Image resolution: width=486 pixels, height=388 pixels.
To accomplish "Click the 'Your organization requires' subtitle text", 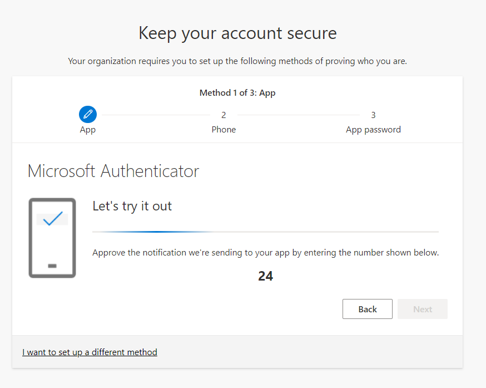I will click(x=237, y=61).
